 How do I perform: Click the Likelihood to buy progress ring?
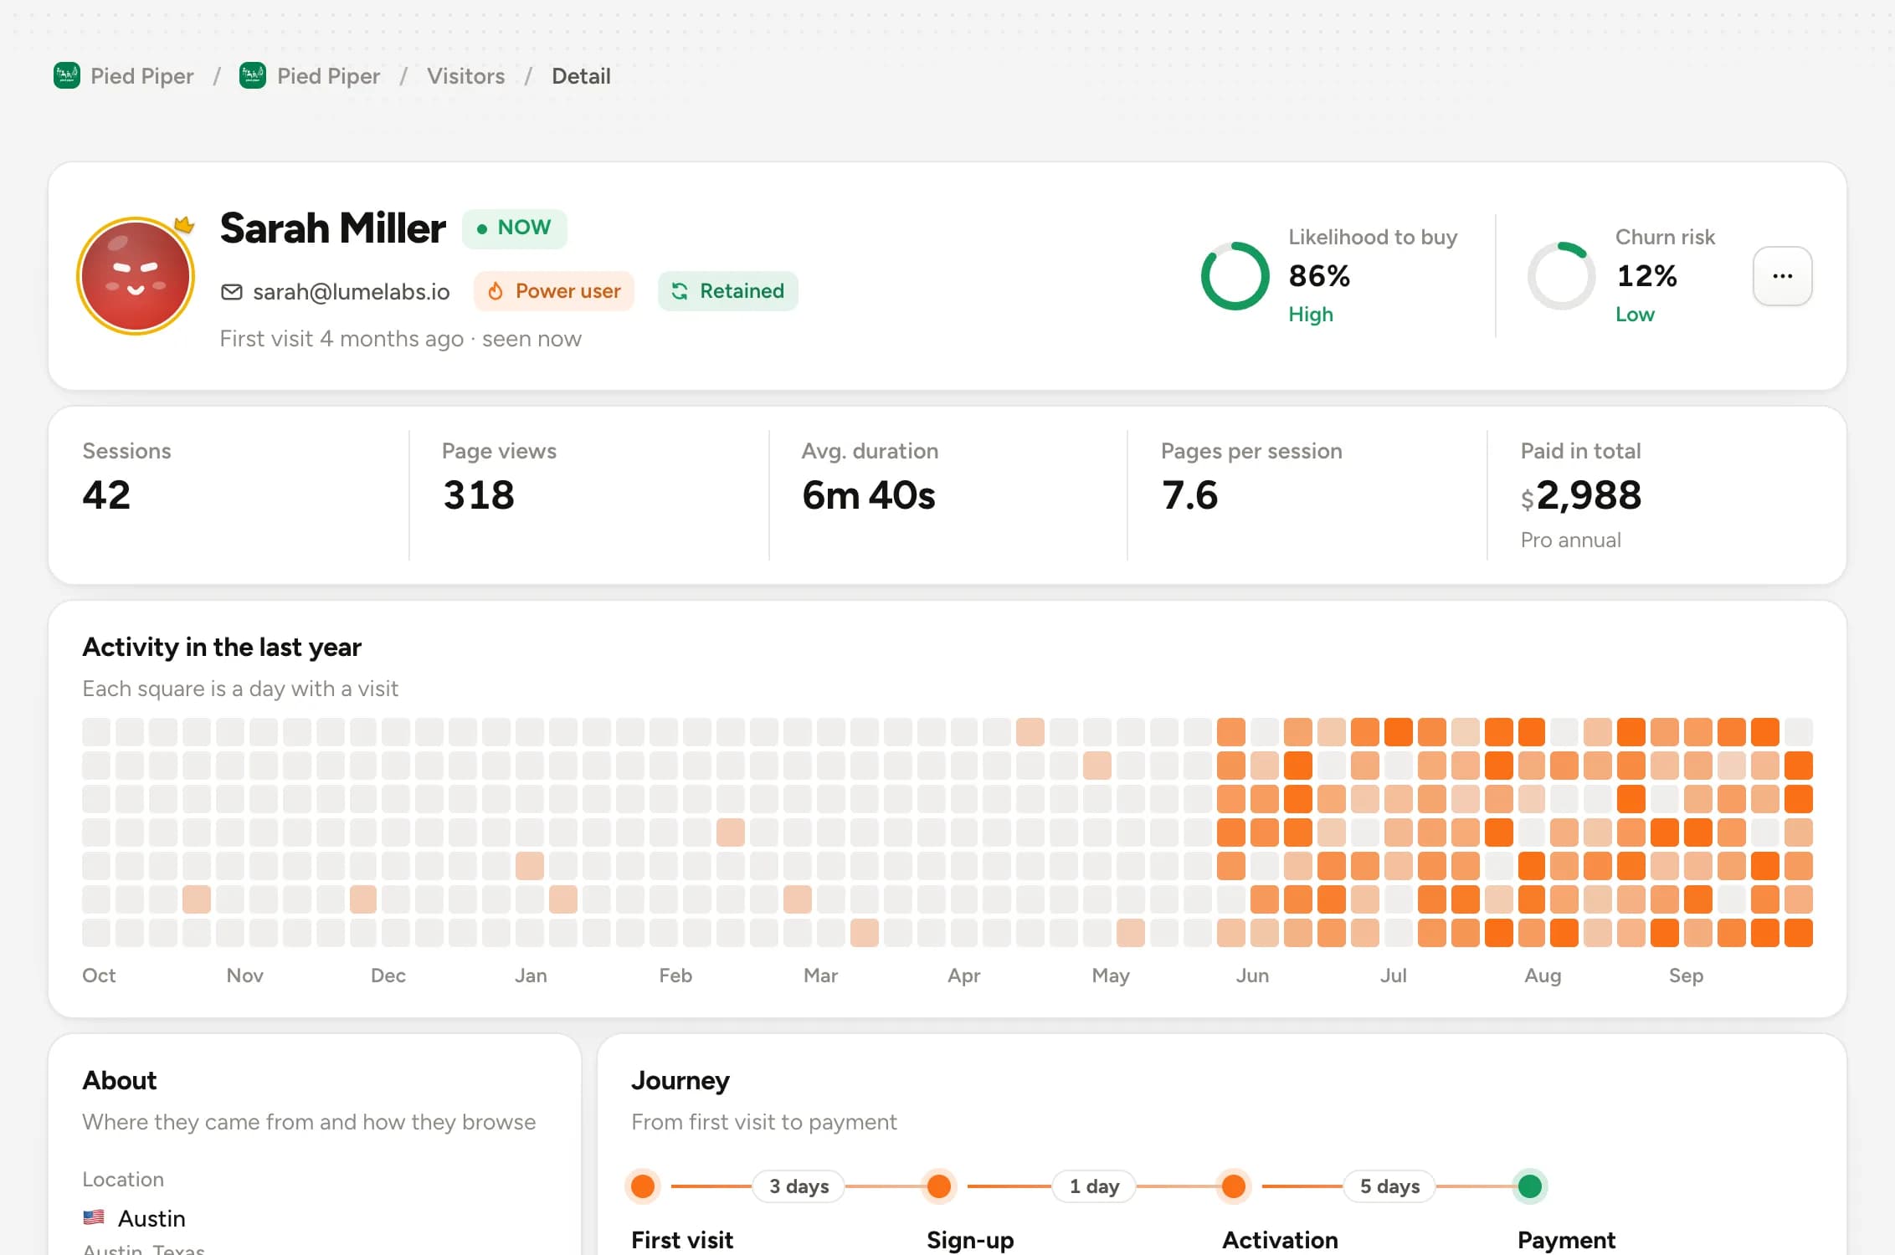(1235, 276)
